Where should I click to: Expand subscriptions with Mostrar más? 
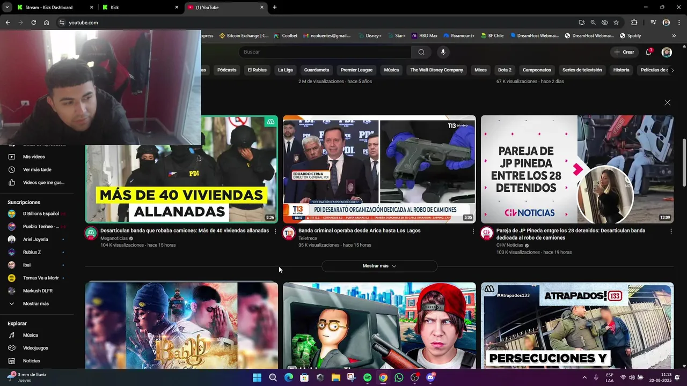[36, 303]
